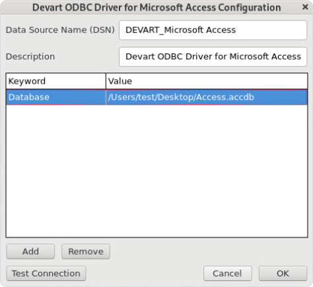This screenshot has height=287, width=313.
Task: Select the Value column header
Action: pyautogui.click(x=207, y=81)
